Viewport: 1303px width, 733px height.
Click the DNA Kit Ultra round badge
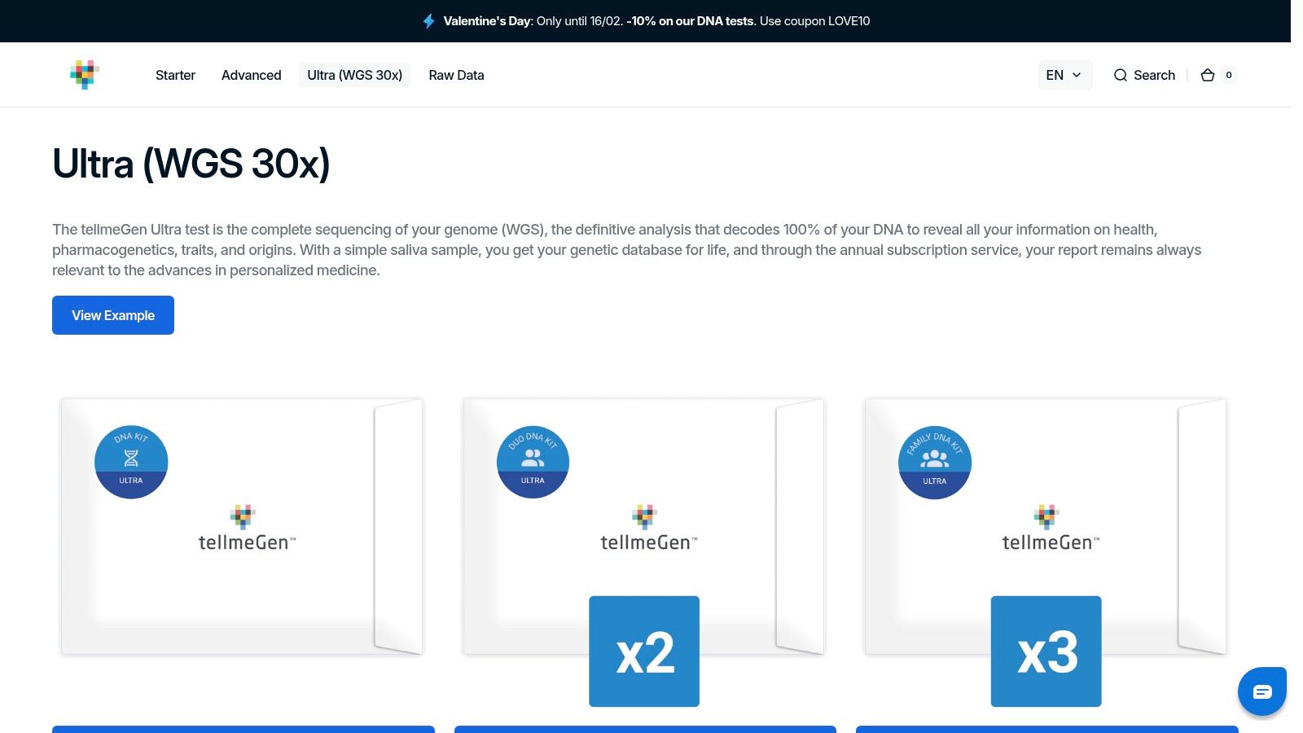131,462
